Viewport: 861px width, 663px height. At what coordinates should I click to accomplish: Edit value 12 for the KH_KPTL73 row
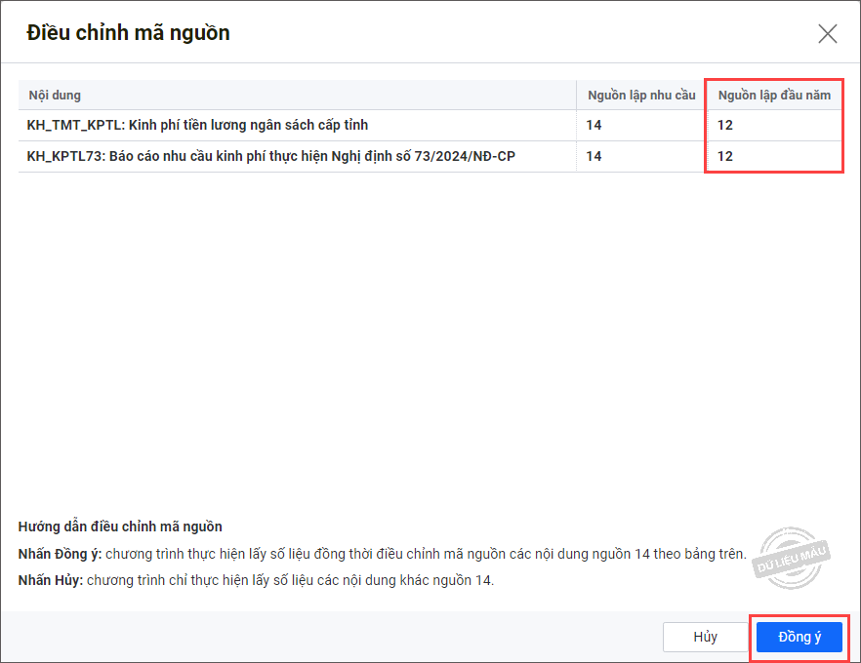pyautogui.click(x=725, y=156)
